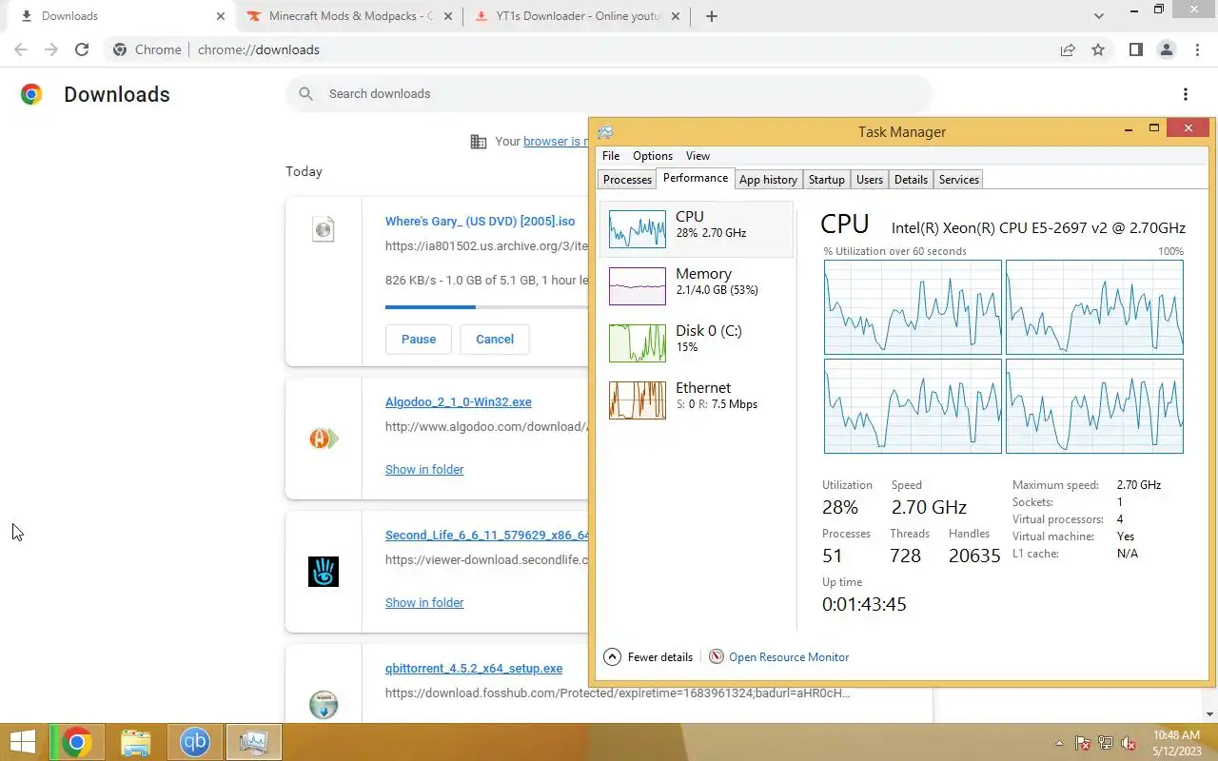Click the ISO download progress bar
This screenshot has width=1218, height=761.
pos(486,307)
